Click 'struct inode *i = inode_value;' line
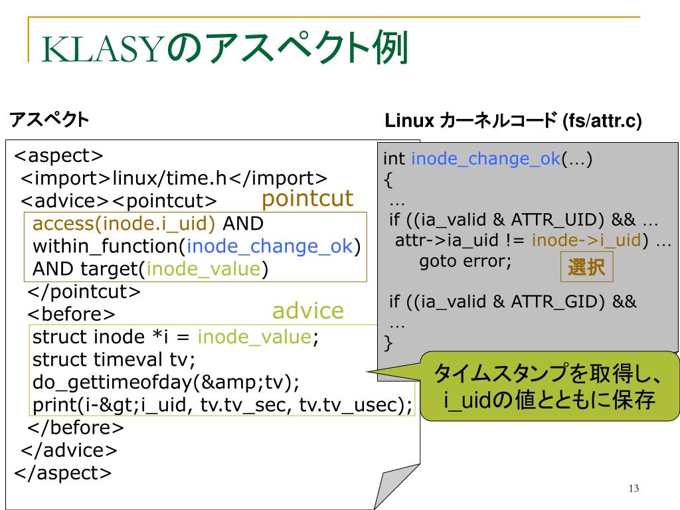Image resolution: width=680 pixels, height=510 pixels. pos(175,337)
